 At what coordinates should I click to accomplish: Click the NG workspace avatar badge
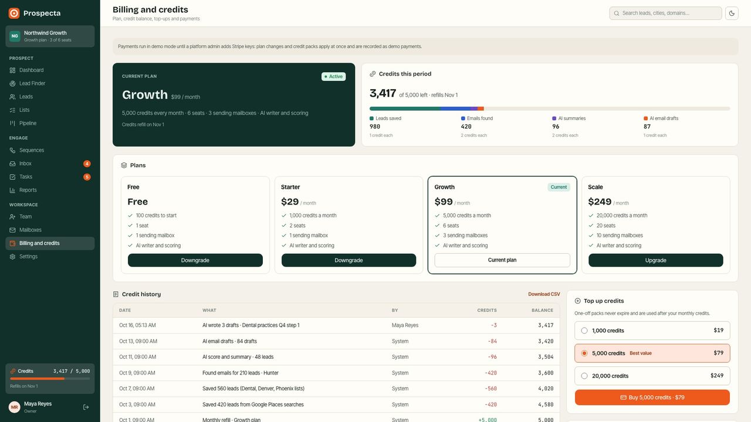(15, 36)
